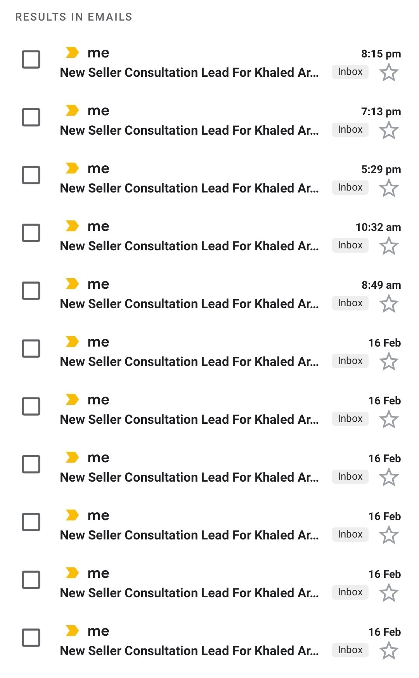Check the box beside the 8:49 am email
This screenshot has width=419, height=678.
point(31,291)
